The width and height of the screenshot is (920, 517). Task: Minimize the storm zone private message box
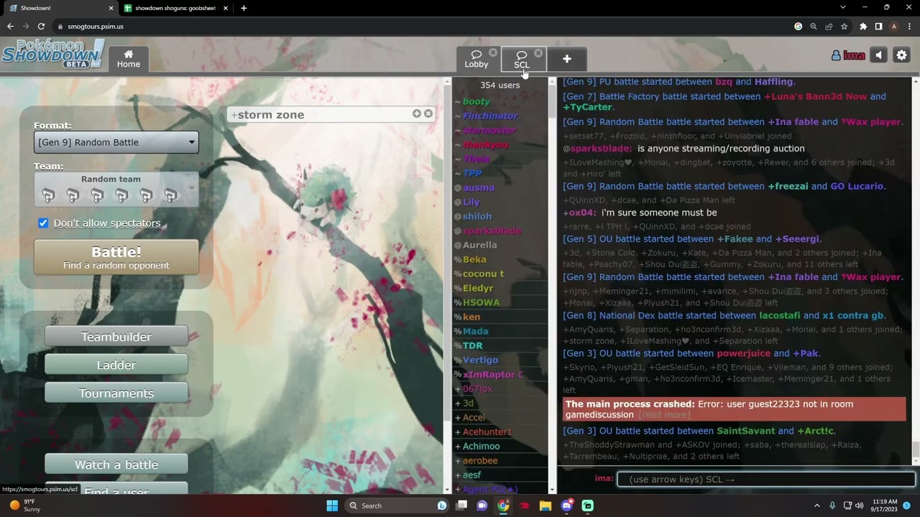point(417,113)
